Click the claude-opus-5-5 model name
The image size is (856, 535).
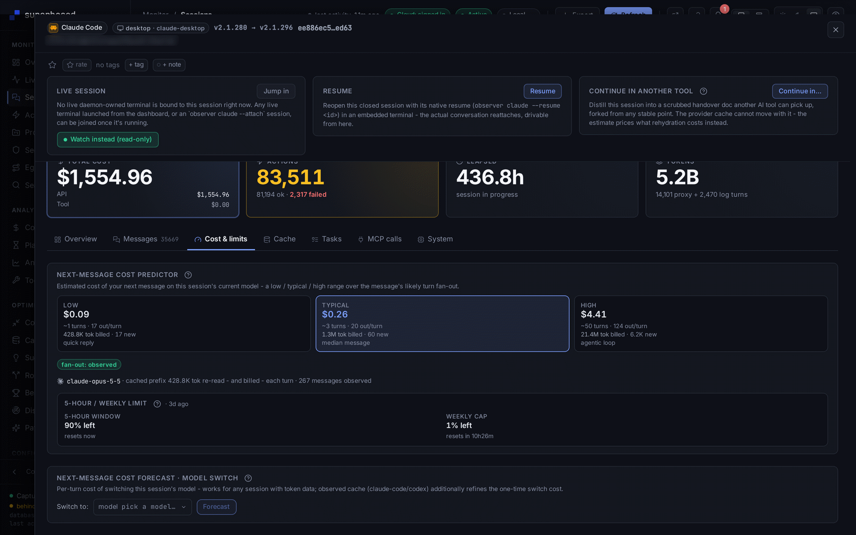(x=94, y=381)
